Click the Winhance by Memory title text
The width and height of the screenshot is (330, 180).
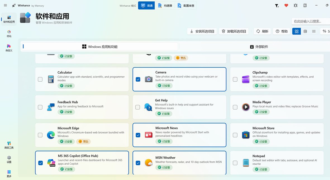tap(31, 6)
